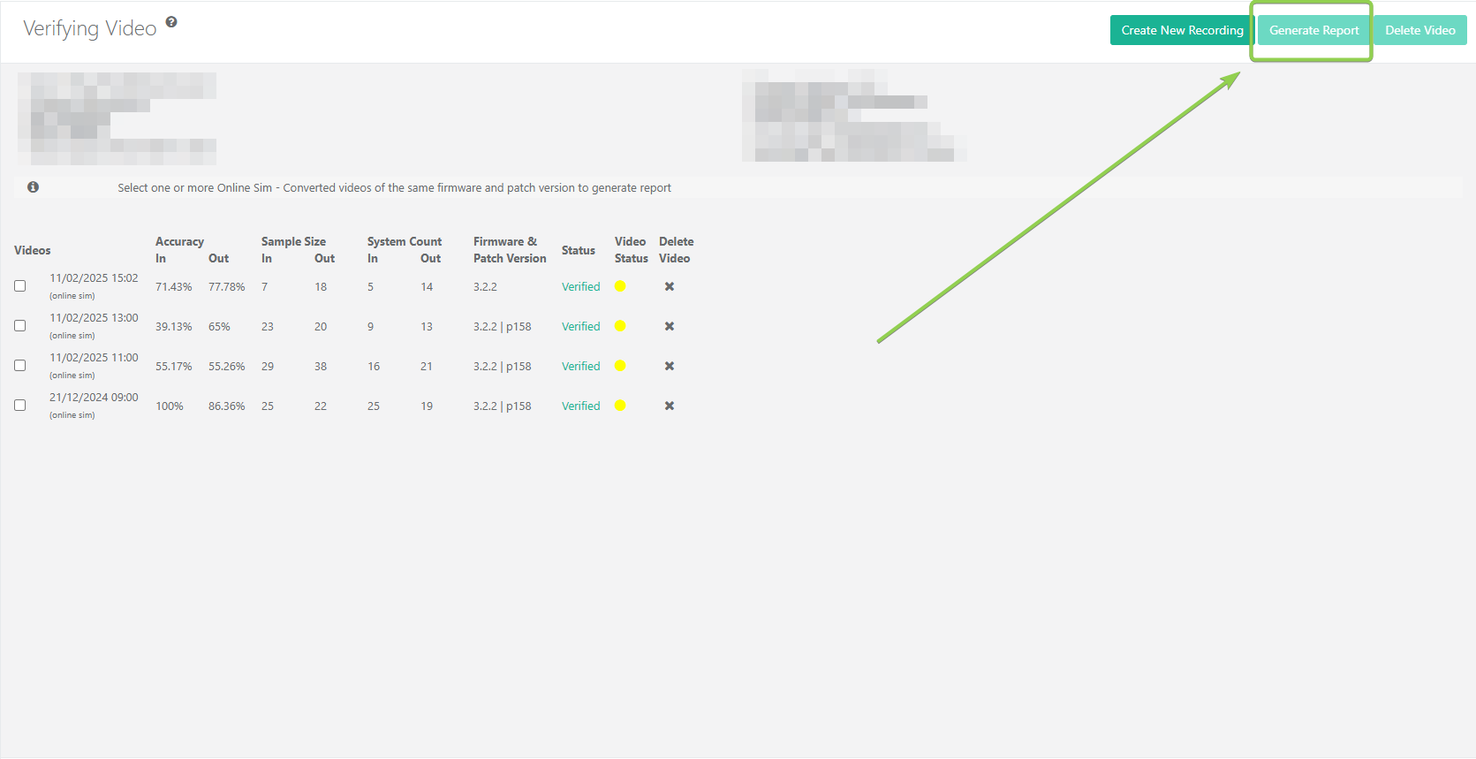Delete the 11/02/2025 11:00 video using X

[x=670, y=366]
